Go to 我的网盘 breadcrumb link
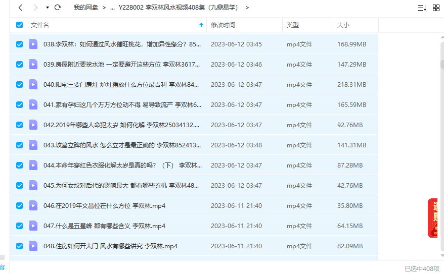 pyautogui.click(x=85, y=8)
